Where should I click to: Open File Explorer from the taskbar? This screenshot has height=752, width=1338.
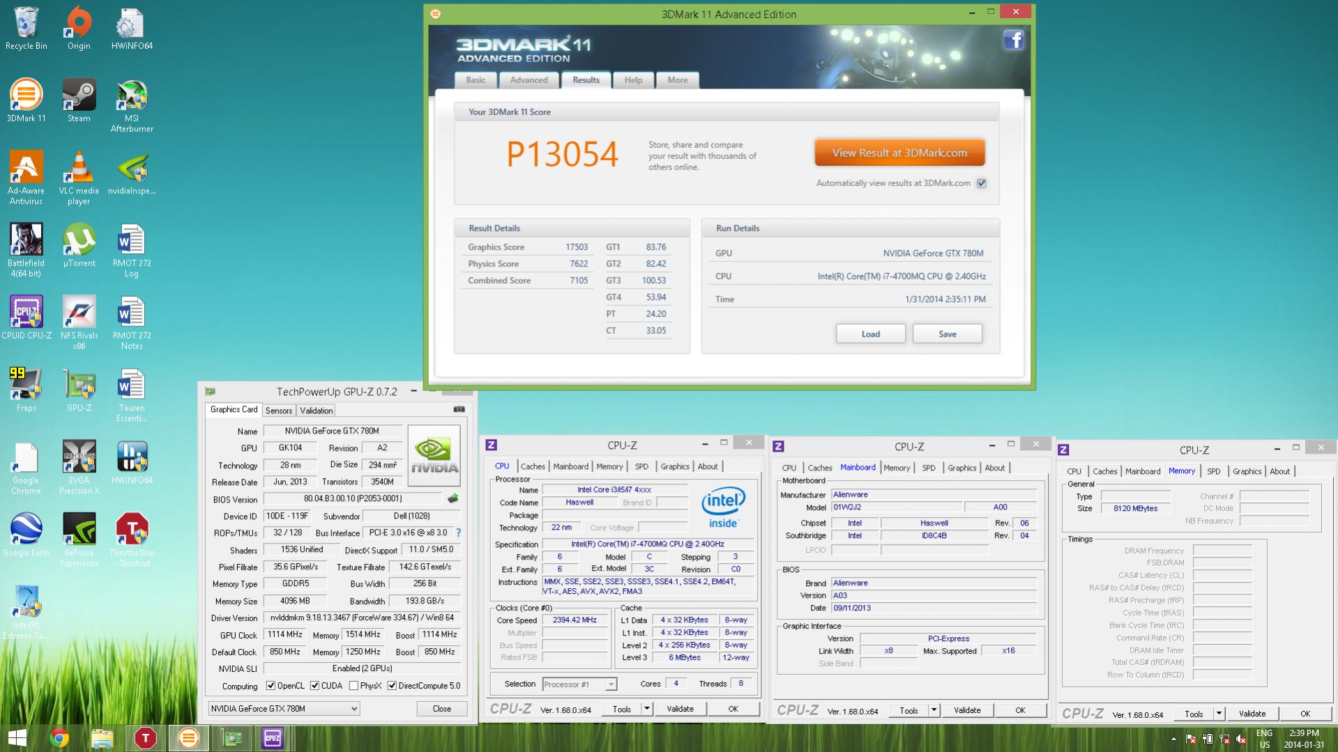[102, 738]
